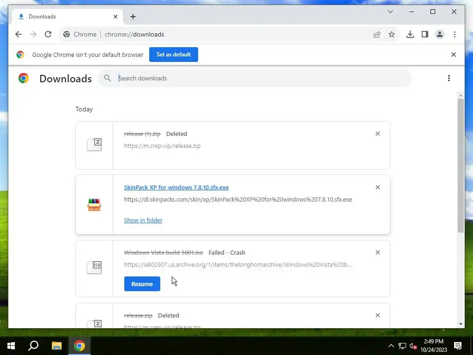Remove release.zip entry from list
473x355 pixels.
coord(378,315)
